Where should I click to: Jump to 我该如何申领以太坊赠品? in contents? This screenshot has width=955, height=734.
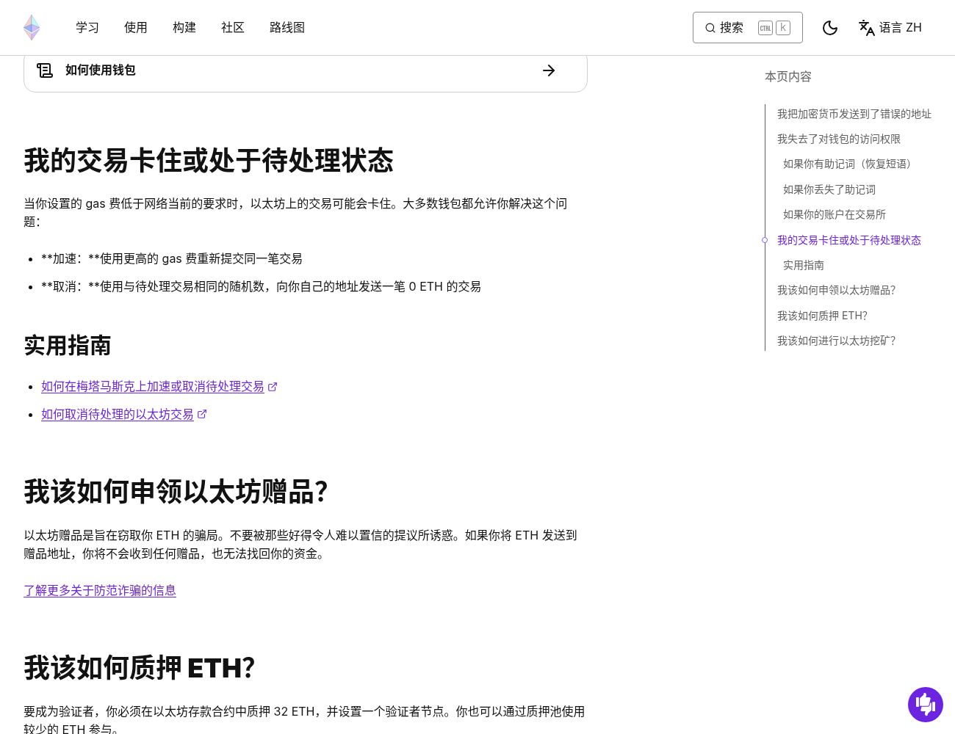click(837, 290)
